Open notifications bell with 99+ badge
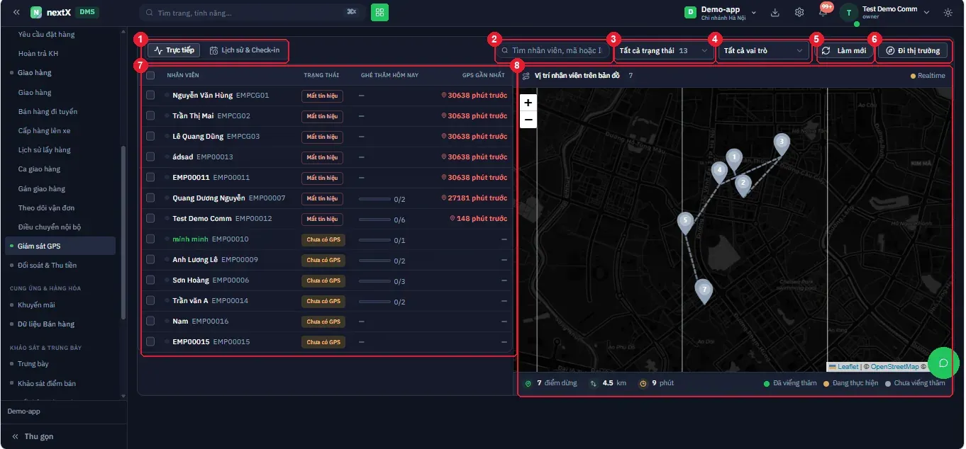This screenshot has height=449, width=966. (x=823, y=12)
